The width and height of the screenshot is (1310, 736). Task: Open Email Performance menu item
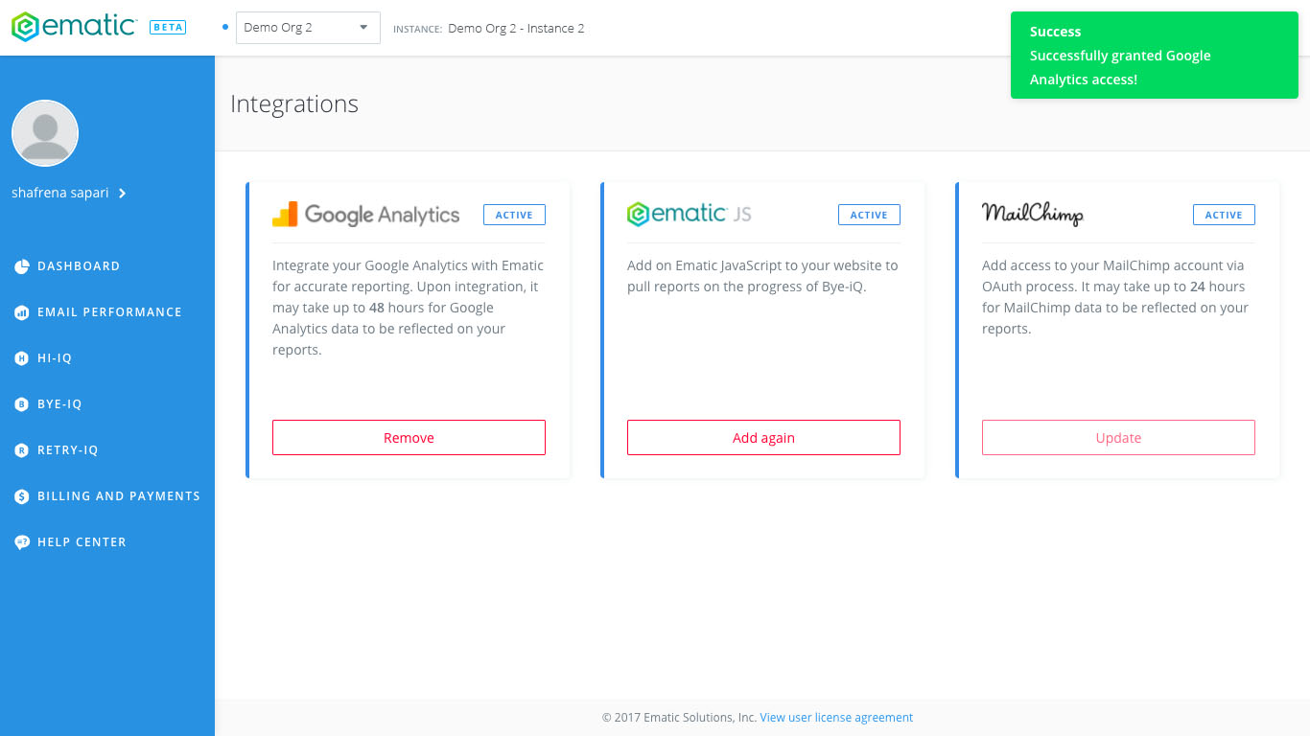(109, 312)
